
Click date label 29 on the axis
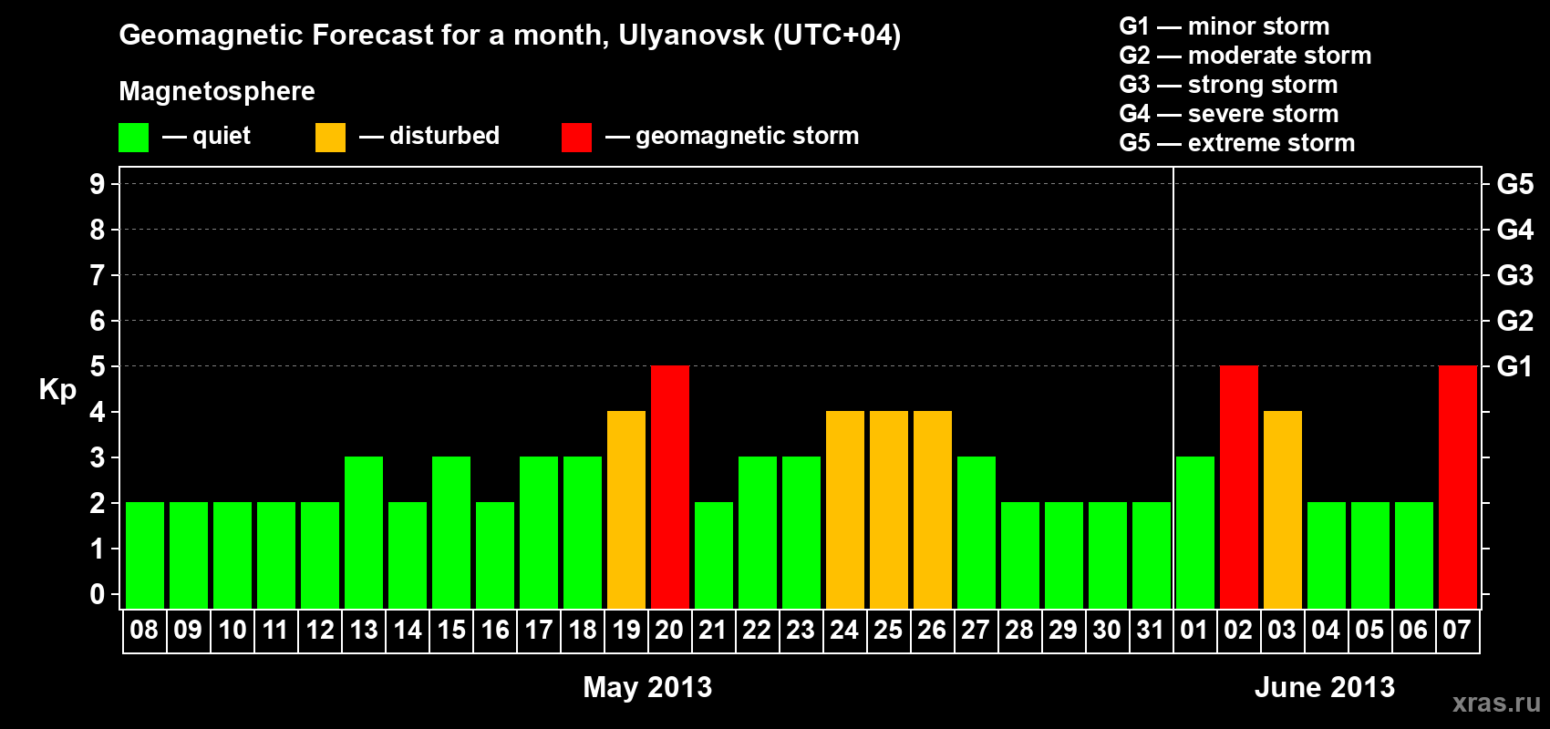point(1063,630)
